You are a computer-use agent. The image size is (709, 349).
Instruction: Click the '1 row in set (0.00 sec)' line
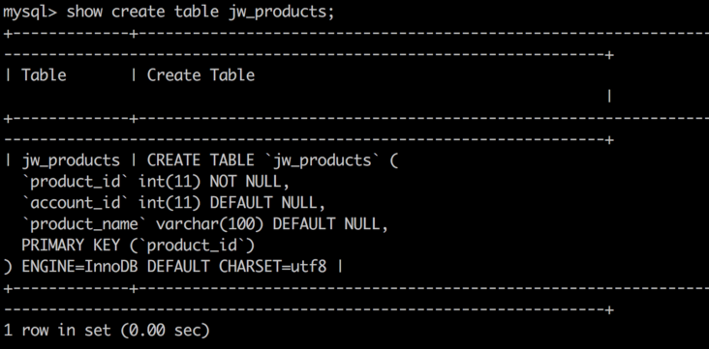tap(107, 331)
